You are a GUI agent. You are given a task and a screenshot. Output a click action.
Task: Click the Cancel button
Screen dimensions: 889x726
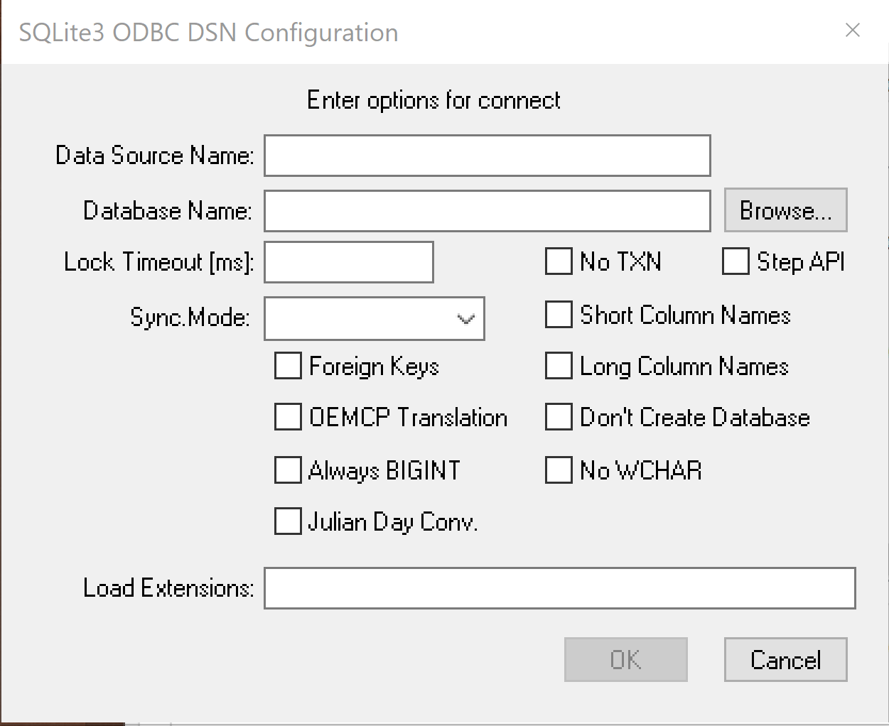click(x=785, y=660)
